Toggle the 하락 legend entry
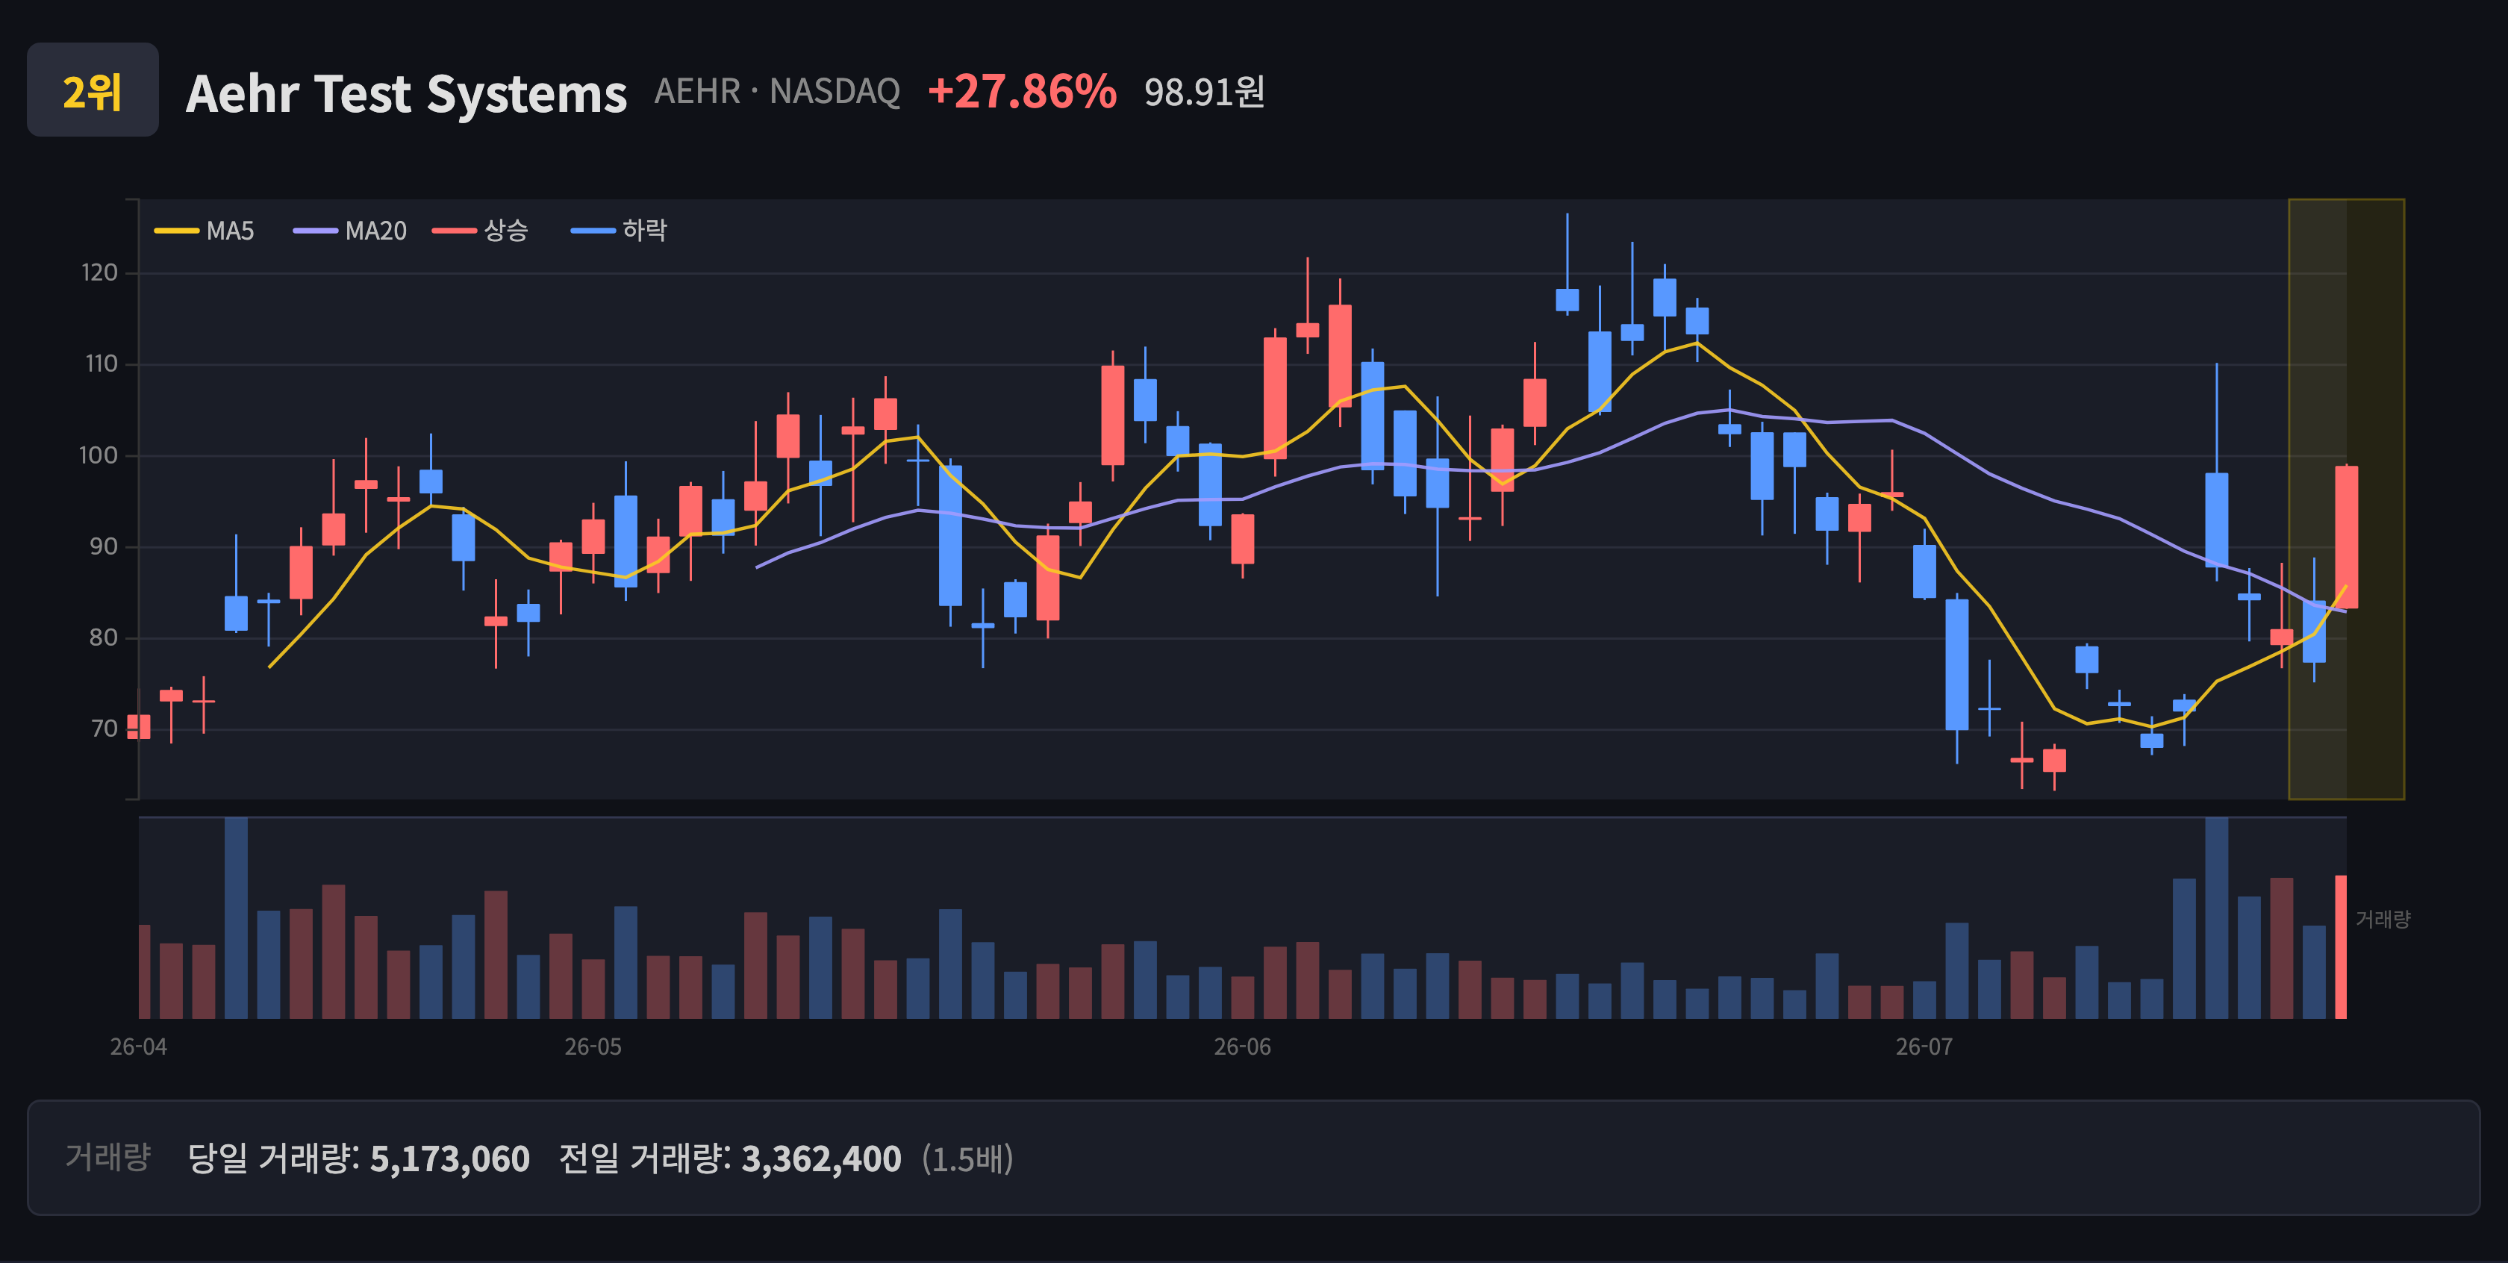This screenshot has width=2508, height=1263. (620, 231)
